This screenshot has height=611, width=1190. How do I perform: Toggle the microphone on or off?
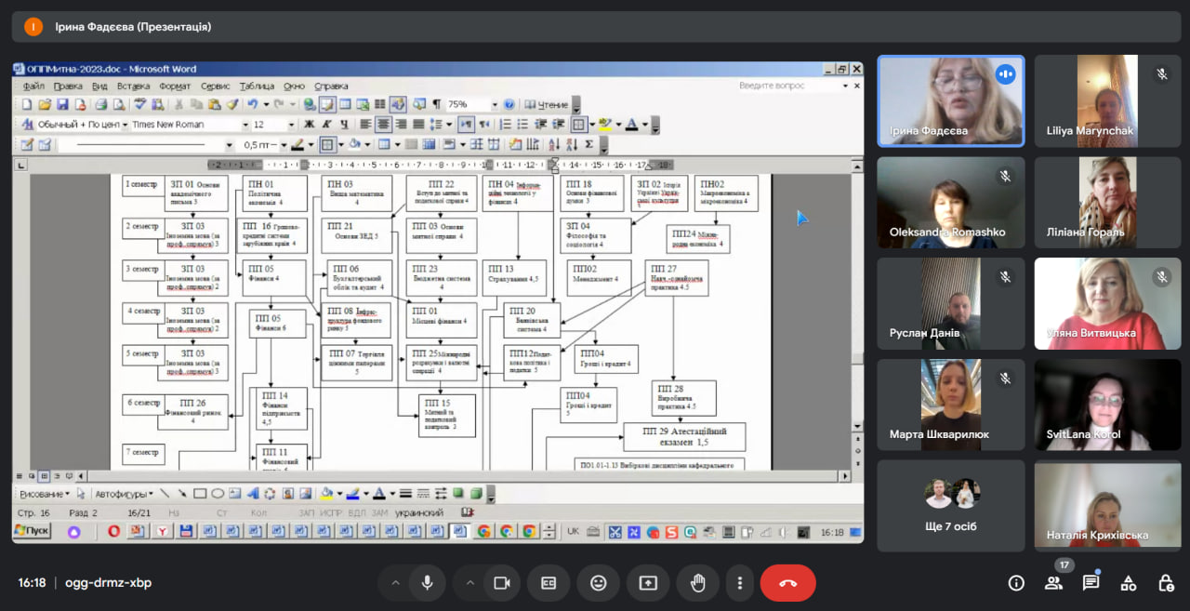click(427, 583)
